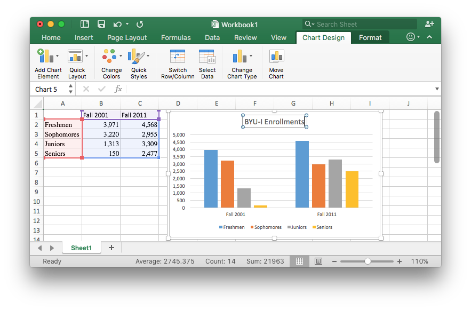Open the workbook template icon in the title bar
This screenshot has height=310, width=471.
pos(85,24)
